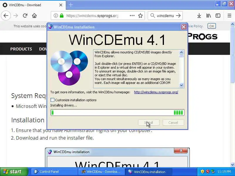Click browser page scrollbar down arrow
Image resolution: width=235 pixels, height=176 pixels.
[232, 165]
